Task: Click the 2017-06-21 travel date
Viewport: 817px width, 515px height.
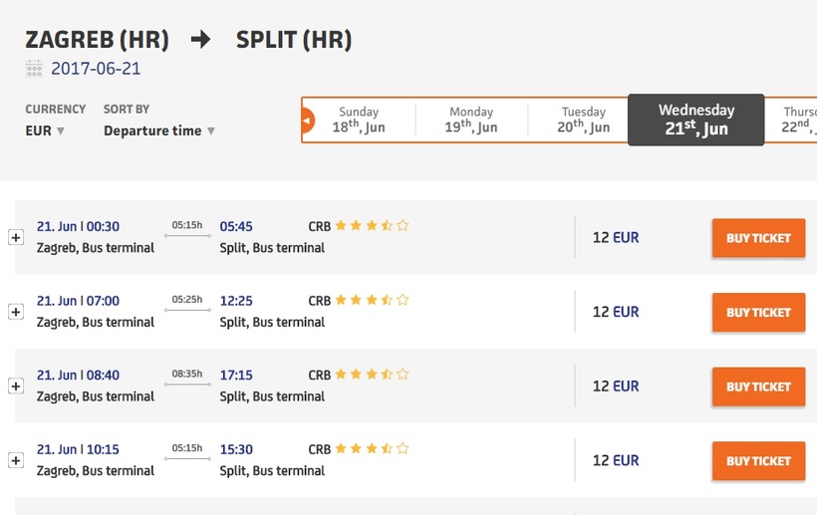Action: point(96,69)
